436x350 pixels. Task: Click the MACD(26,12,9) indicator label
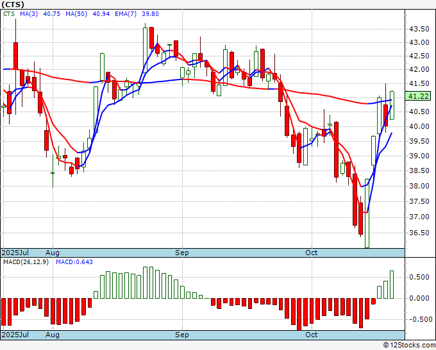[x=26, y=262]
